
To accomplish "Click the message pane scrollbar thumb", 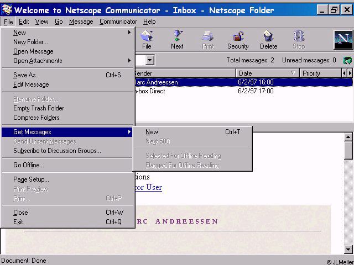I will pyautogui.click(x=348, y=150).
